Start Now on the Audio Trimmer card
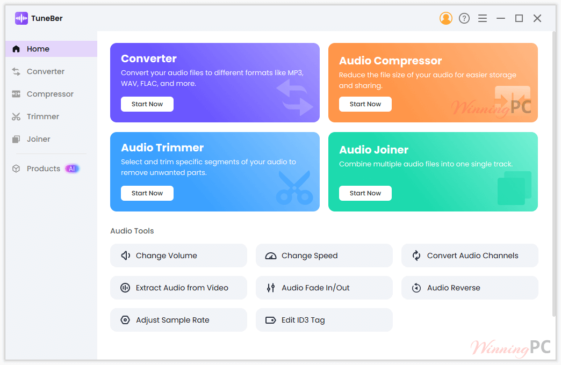The height and width of the screenshot is (365, 561). tap(147, 193)
